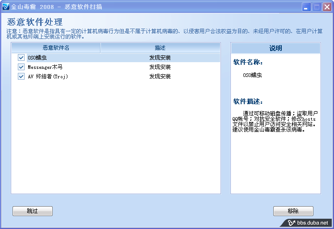Viewport: 334px width, 229px height.
Task: Click the bbs.duba.net watermark logo icon
Action: [292, 223]
